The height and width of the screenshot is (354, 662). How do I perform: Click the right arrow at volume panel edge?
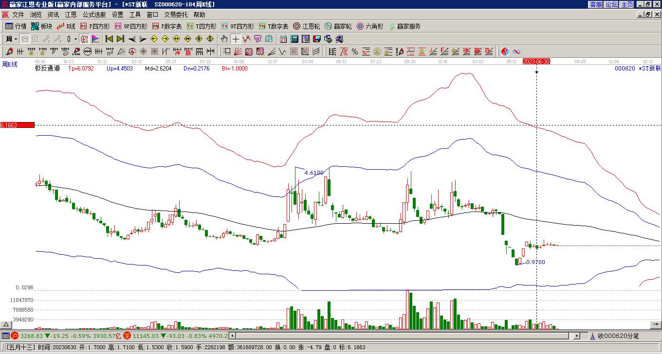(x=657, y=324)
